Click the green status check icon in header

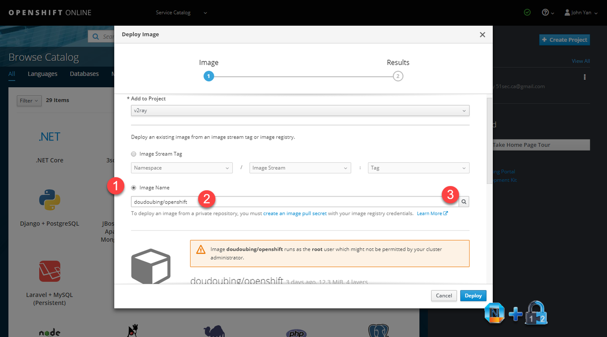coord(527,12)
